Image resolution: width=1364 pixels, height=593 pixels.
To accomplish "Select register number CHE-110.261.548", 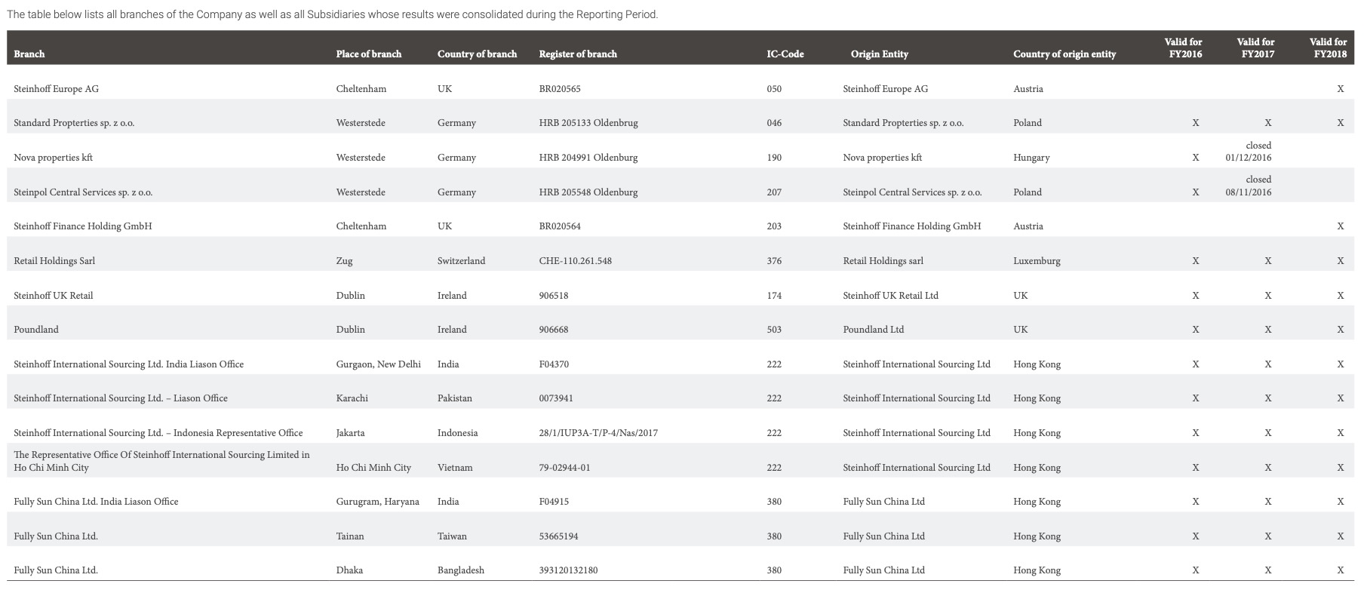I will click(575, 261).
